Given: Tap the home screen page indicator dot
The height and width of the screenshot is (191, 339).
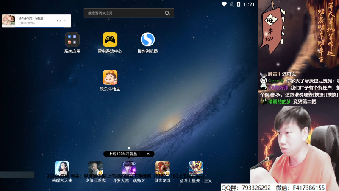Looking at the screenshot, I should click(x=129, y=148).
